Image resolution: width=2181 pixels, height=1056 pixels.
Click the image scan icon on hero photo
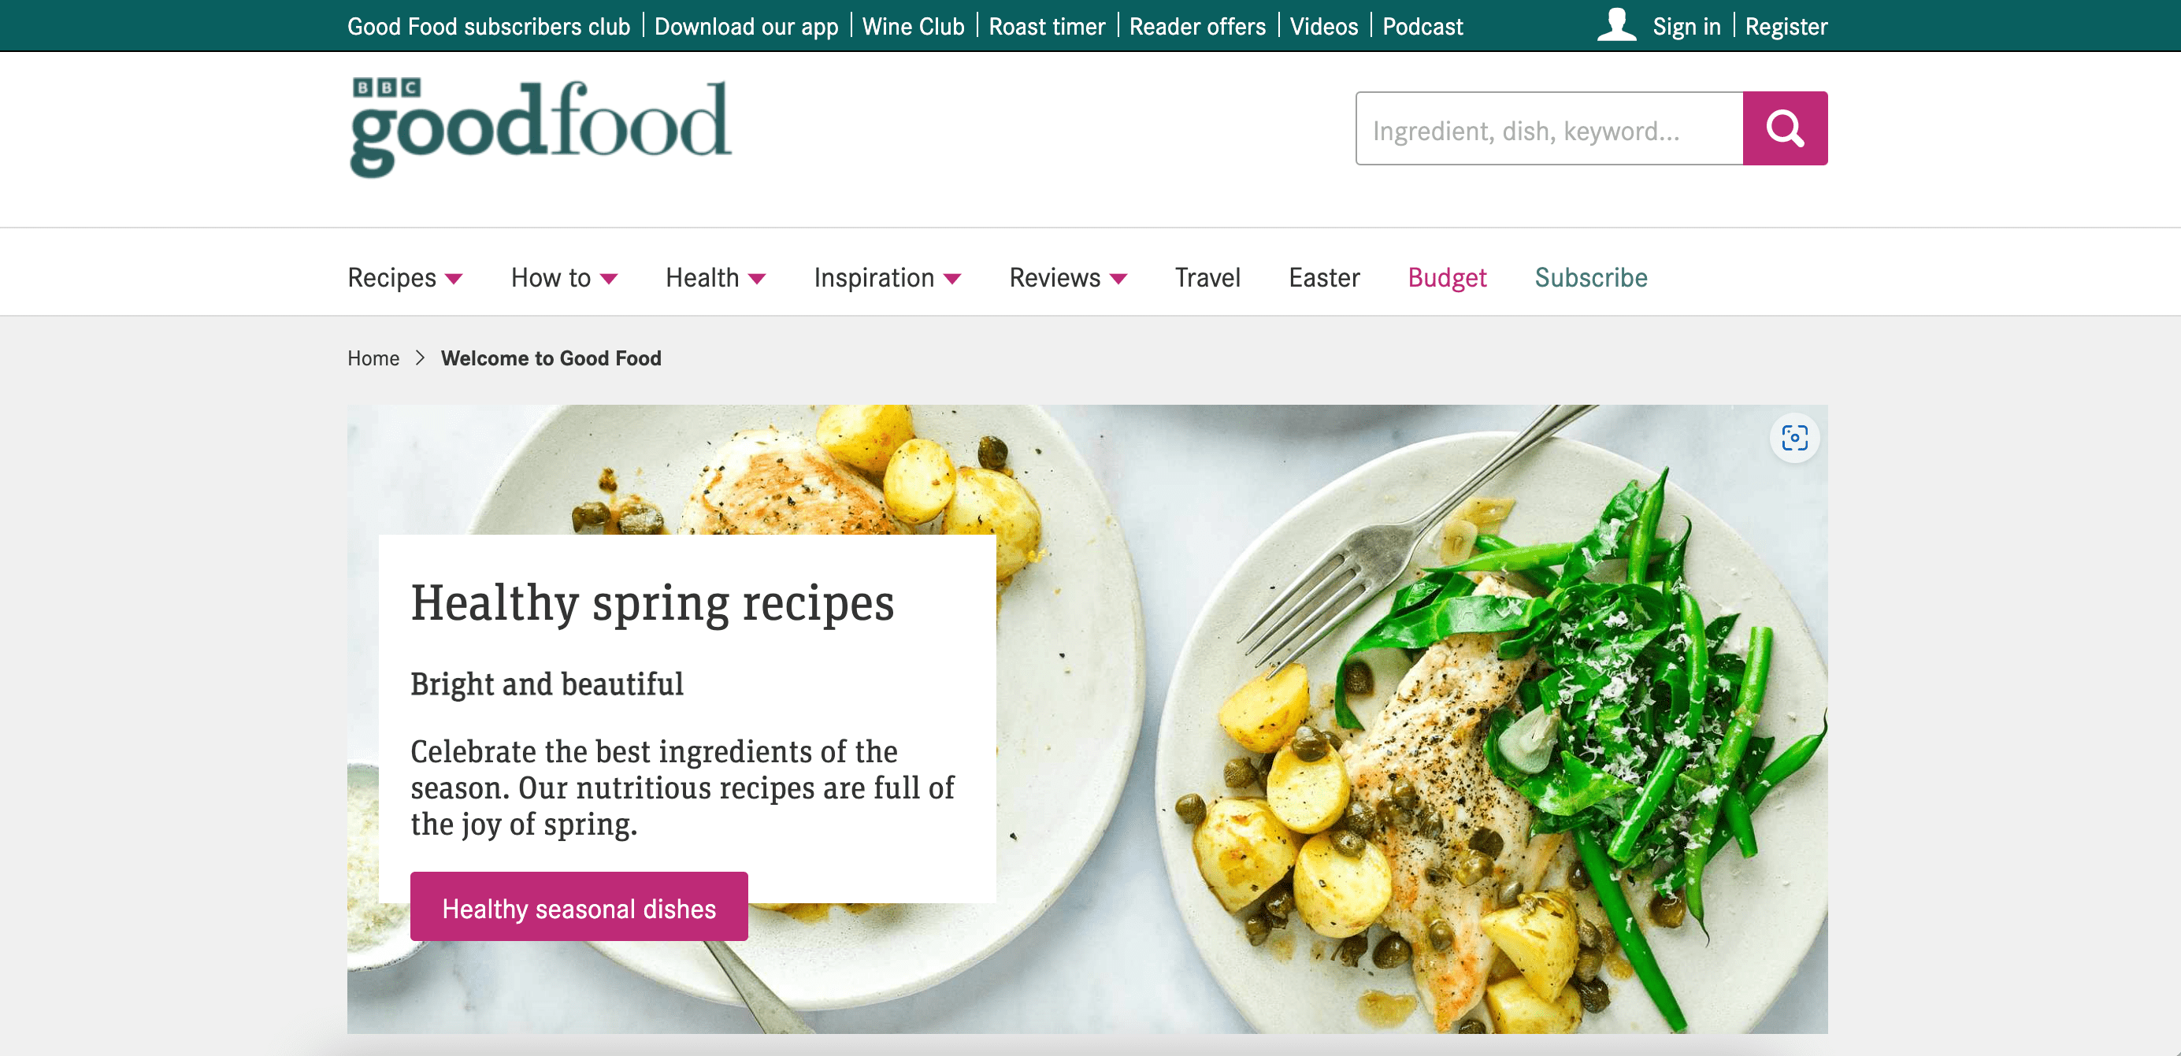(x=1794, y=439)
